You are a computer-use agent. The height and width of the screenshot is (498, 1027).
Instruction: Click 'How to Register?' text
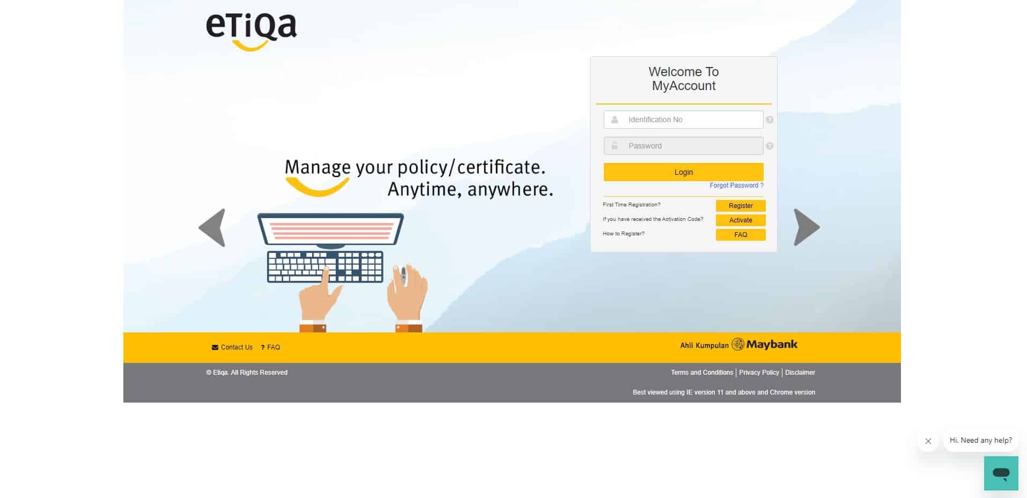point(623,234)
